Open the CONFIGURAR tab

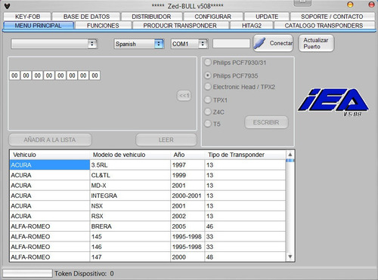point(213,17)
